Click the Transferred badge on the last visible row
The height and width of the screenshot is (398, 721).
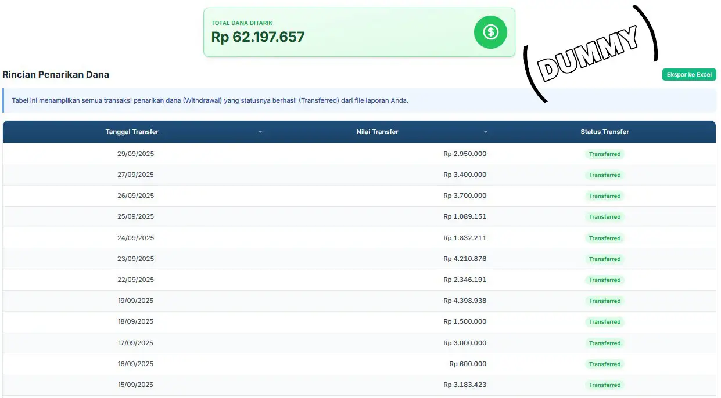605,385
